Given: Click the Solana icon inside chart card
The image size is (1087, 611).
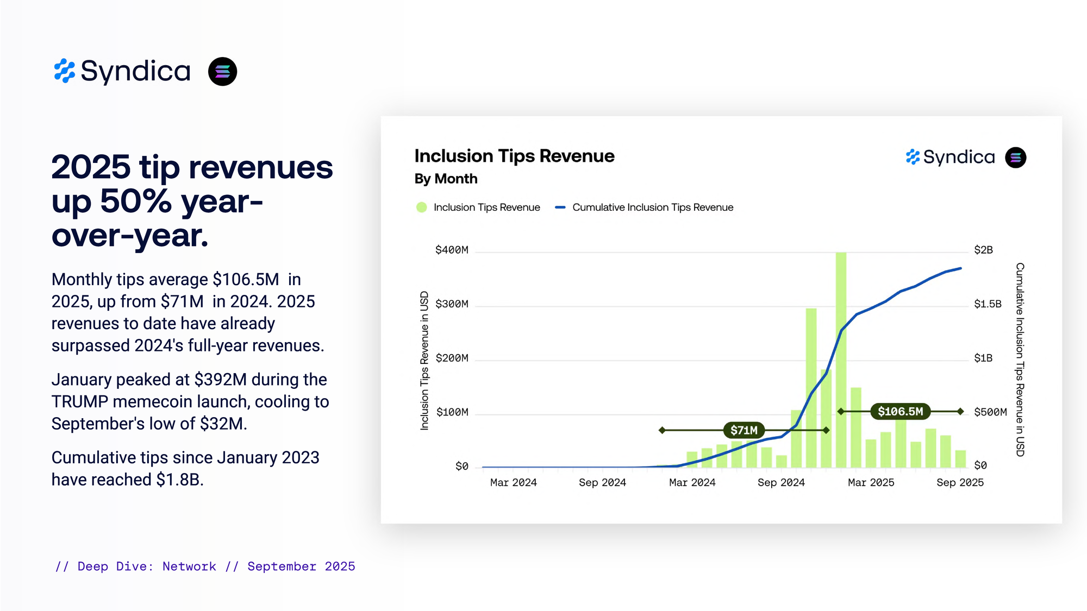Looking at the screenshot, I should click(x=1015, y=158).
